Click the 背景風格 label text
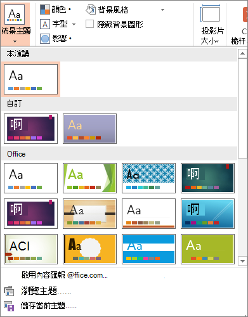 pos(113,10)
